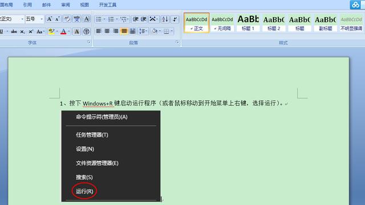Toggle Character Shading button
365x205 pixels.
(76, 31)
